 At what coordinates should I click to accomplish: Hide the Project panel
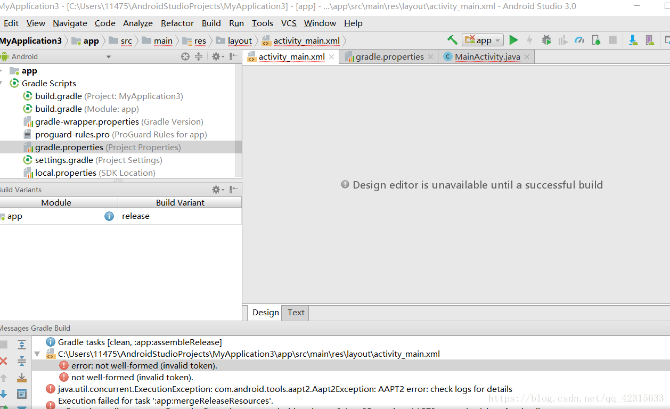(x=233, y=56)
